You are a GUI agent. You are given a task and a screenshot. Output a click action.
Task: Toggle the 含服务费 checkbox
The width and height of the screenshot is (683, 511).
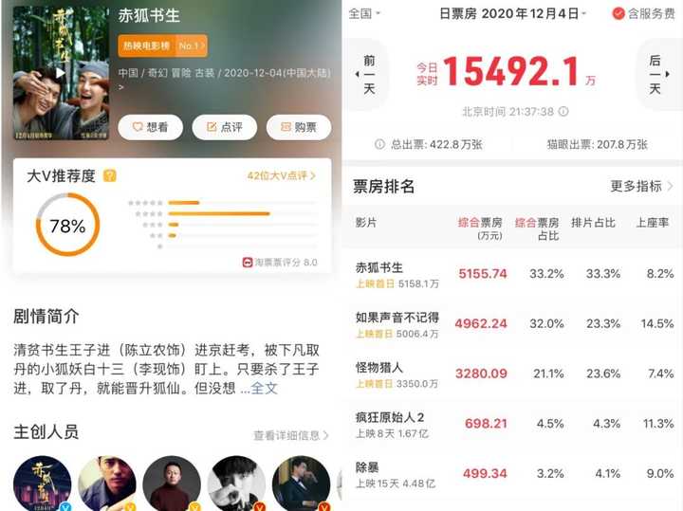click(x=618, y=13)
